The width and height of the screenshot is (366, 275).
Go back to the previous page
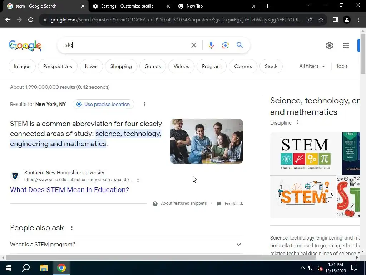8,20
